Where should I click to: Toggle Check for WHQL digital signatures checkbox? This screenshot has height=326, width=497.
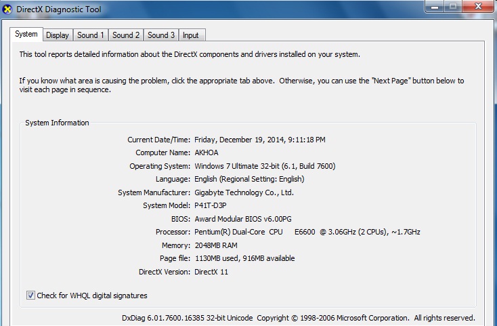(x=30, y=296)
